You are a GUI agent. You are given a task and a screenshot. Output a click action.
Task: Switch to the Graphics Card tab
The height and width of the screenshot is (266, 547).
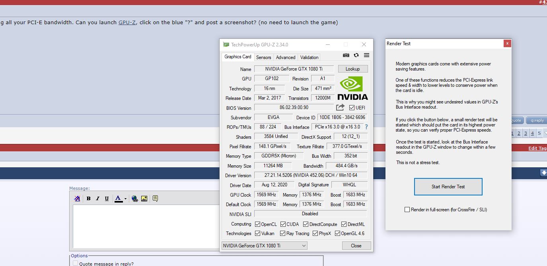[238, 57]
